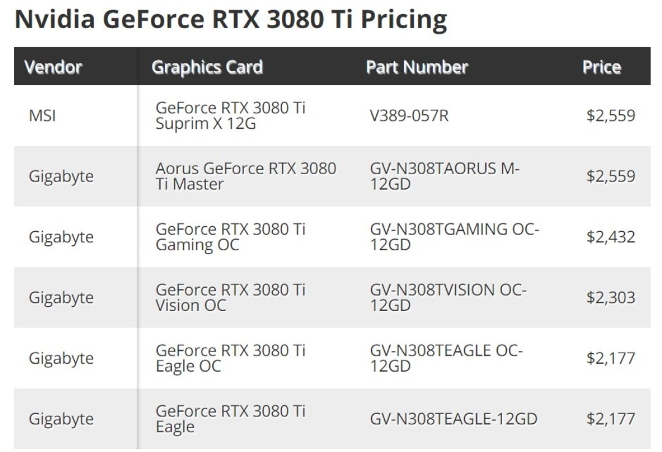Select part number V389-057R

409,115
